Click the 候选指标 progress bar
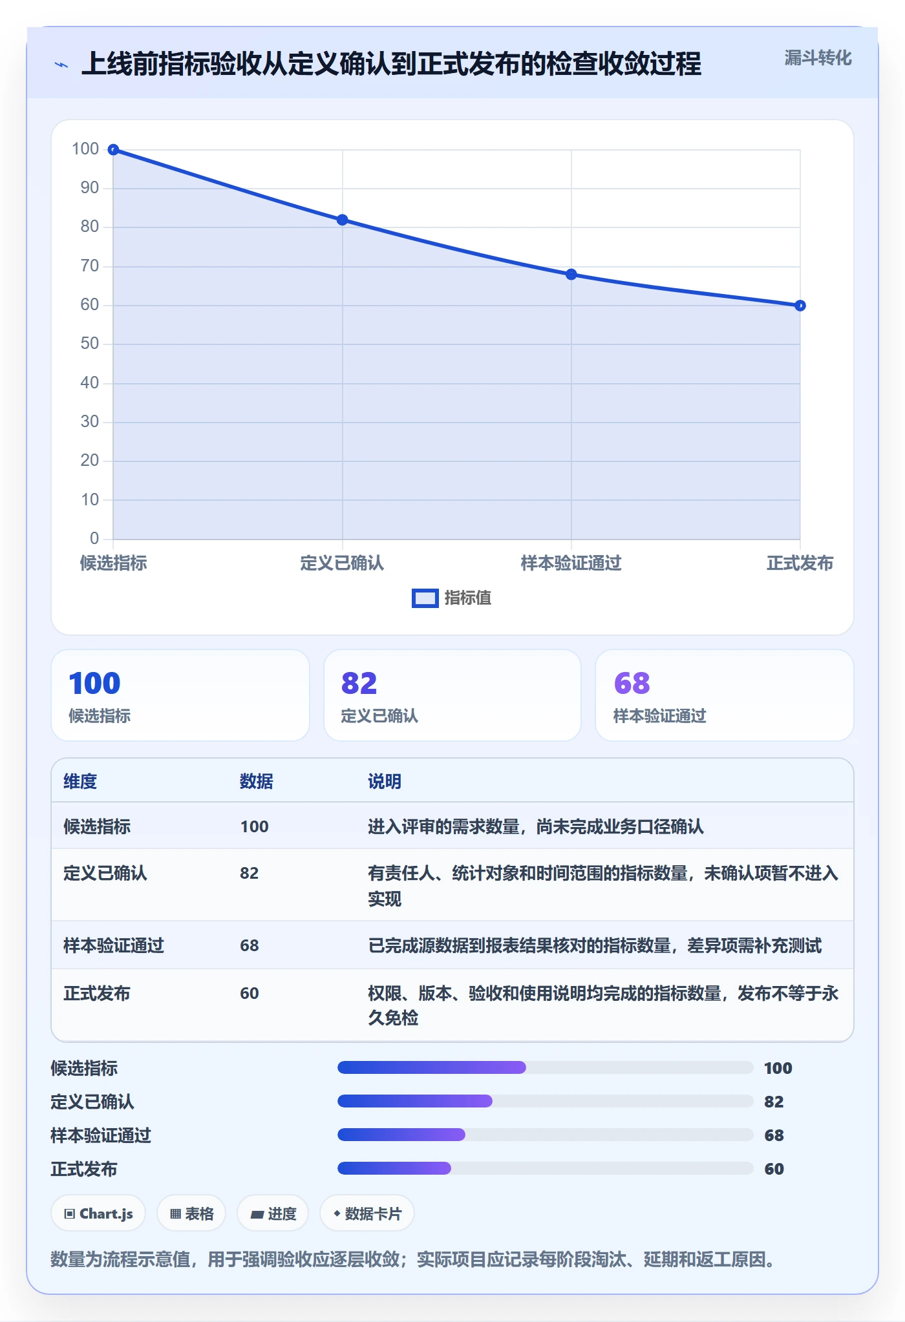The image size is (905, 1322). tap(546, 1067)
